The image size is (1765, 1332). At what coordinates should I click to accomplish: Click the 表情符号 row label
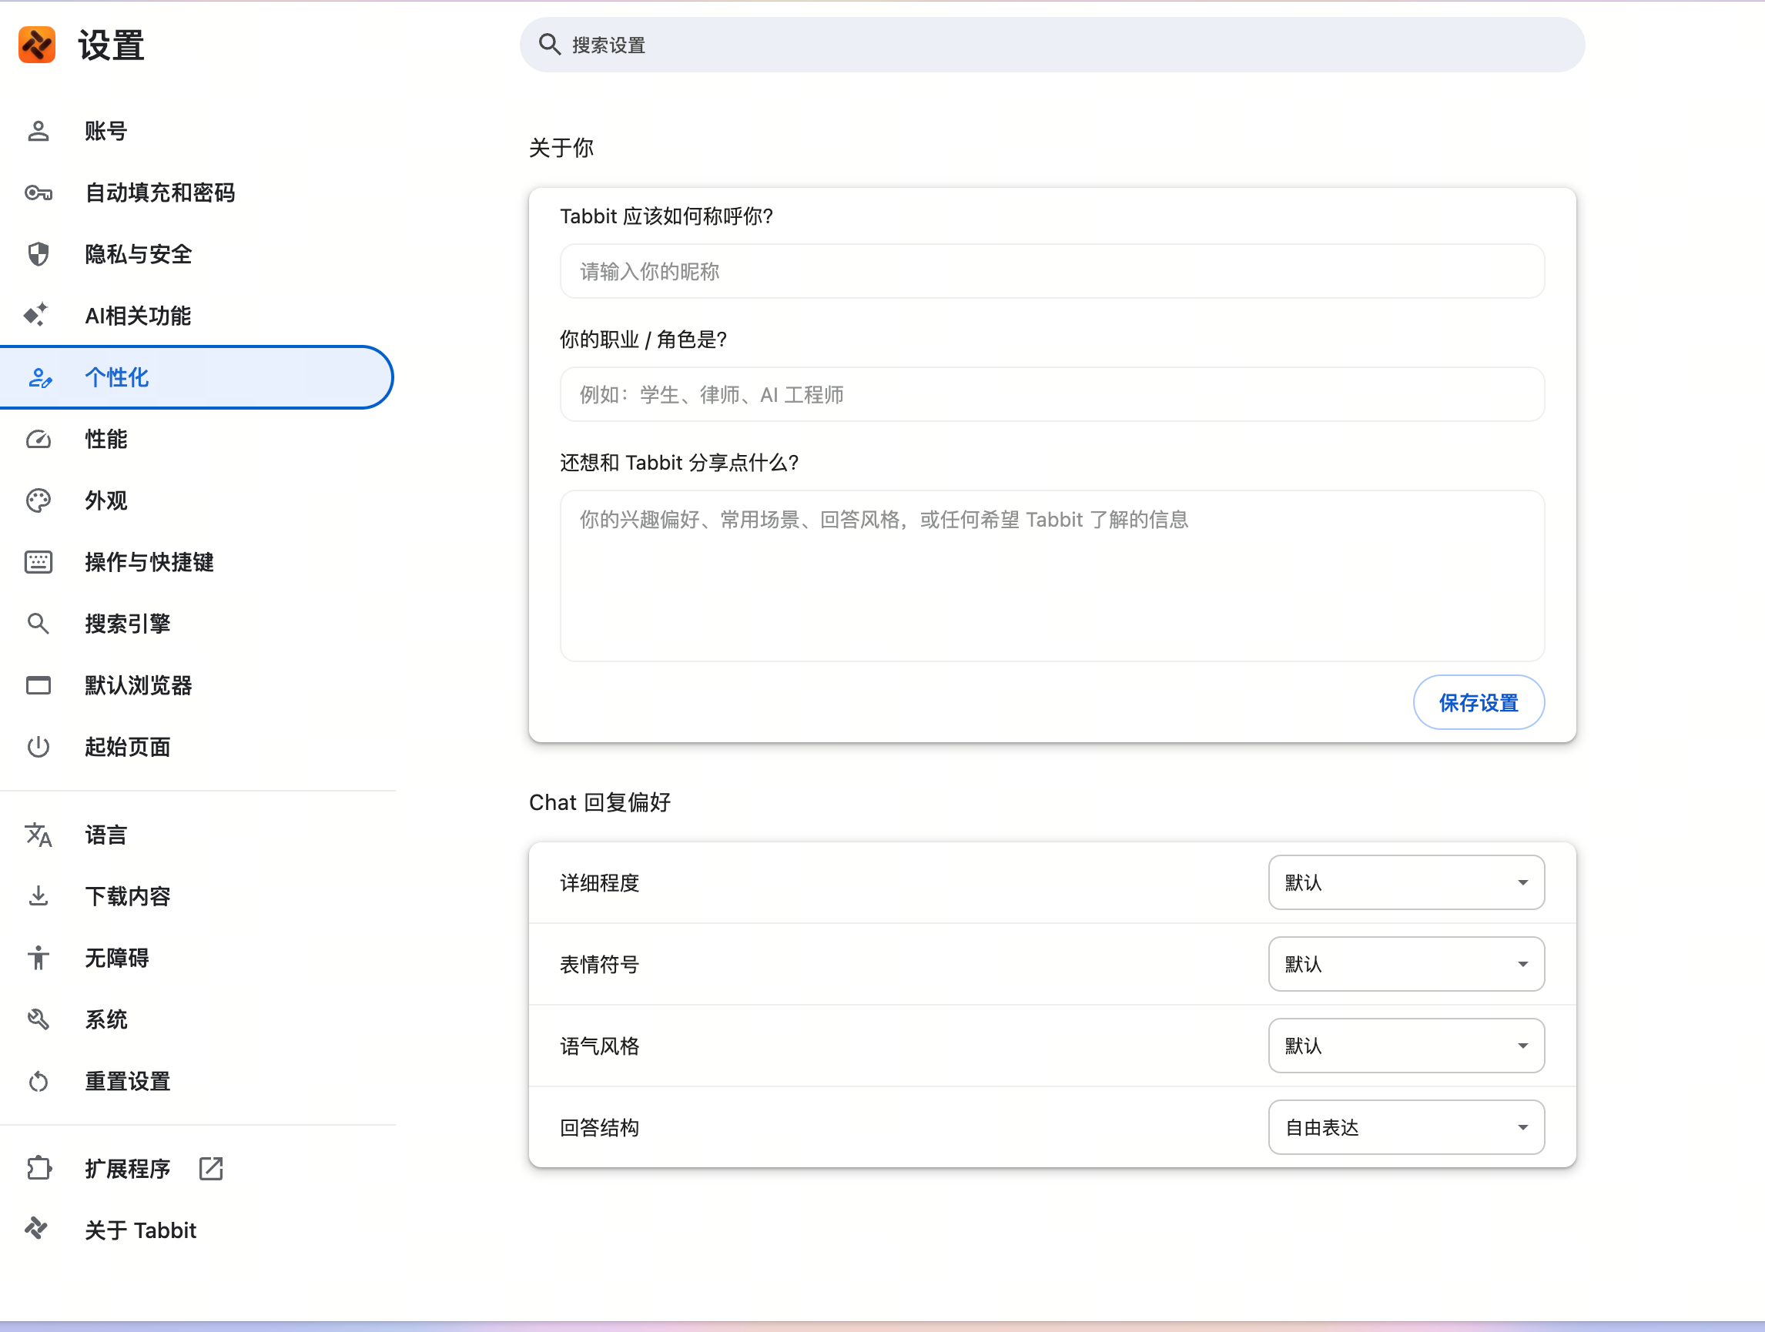[599, 964]
